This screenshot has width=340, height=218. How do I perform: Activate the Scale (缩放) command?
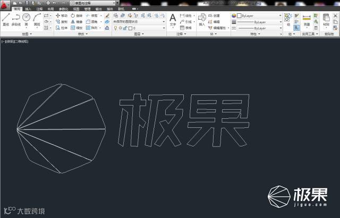[x=76, y=28]
